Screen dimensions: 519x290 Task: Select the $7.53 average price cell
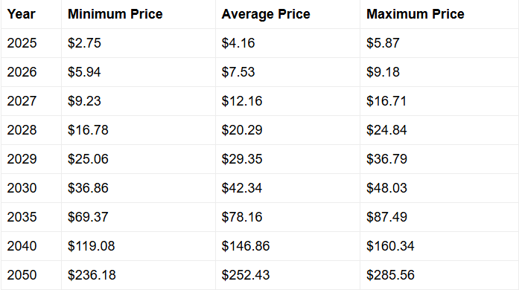click(x=287, y=72)
